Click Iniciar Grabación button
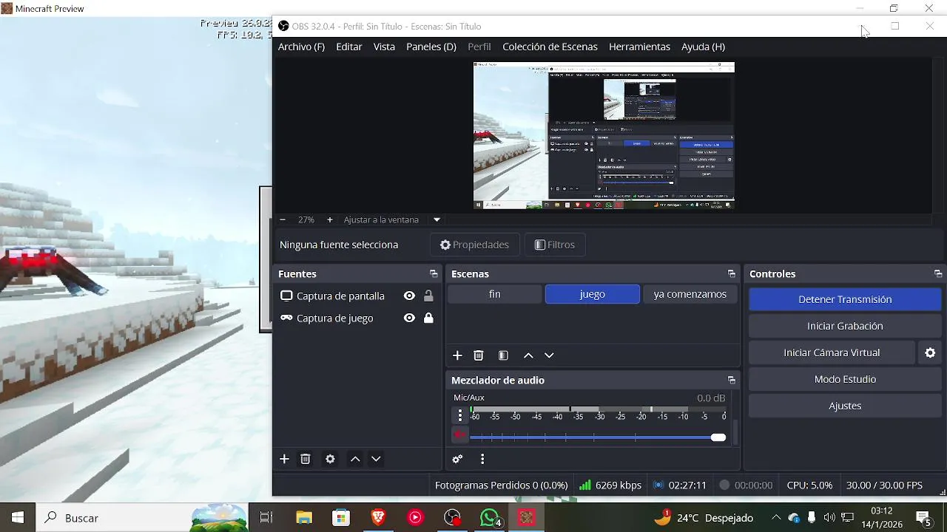 point(845,326)
